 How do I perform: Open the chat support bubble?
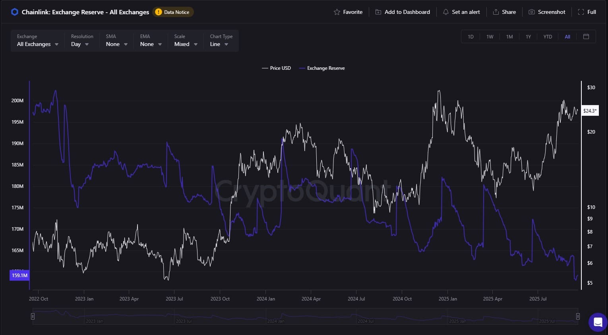point(598,322)
